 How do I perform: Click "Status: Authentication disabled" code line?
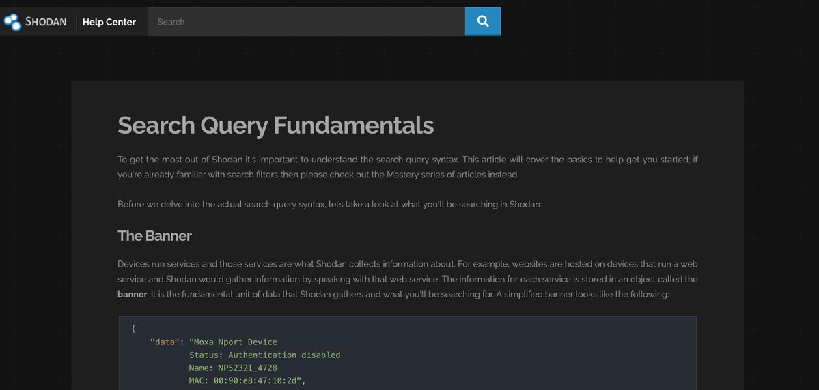265,355
